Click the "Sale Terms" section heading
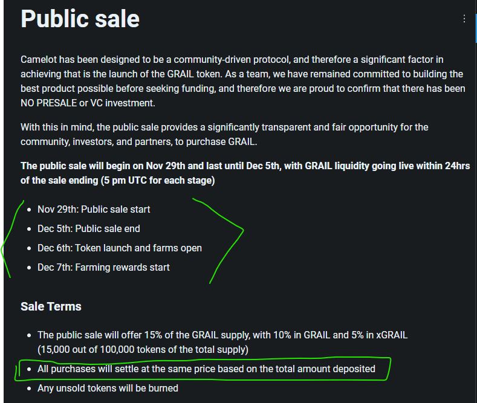Image resolution: width=477 pixels, height=403 pixels. pyautogui.click(x=51, y=306)
